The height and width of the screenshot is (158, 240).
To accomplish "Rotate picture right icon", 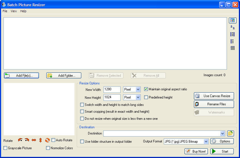I will click(27, 140).
